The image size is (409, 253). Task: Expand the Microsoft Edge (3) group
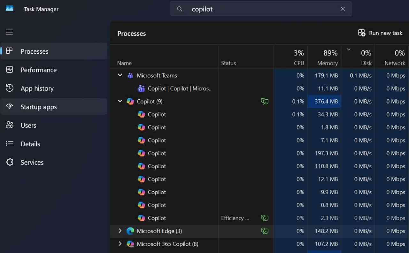[x=120, y=231]
